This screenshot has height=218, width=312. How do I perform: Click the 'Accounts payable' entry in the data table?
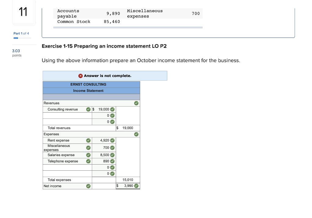[x=68, y=13]
